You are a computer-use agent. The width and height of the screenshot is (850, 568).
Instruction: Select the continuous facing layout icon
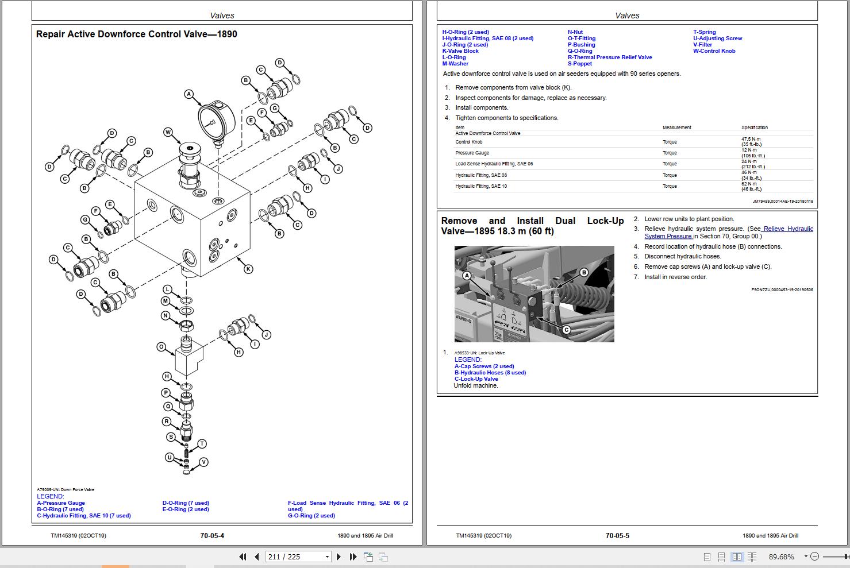tap(752, 557)
